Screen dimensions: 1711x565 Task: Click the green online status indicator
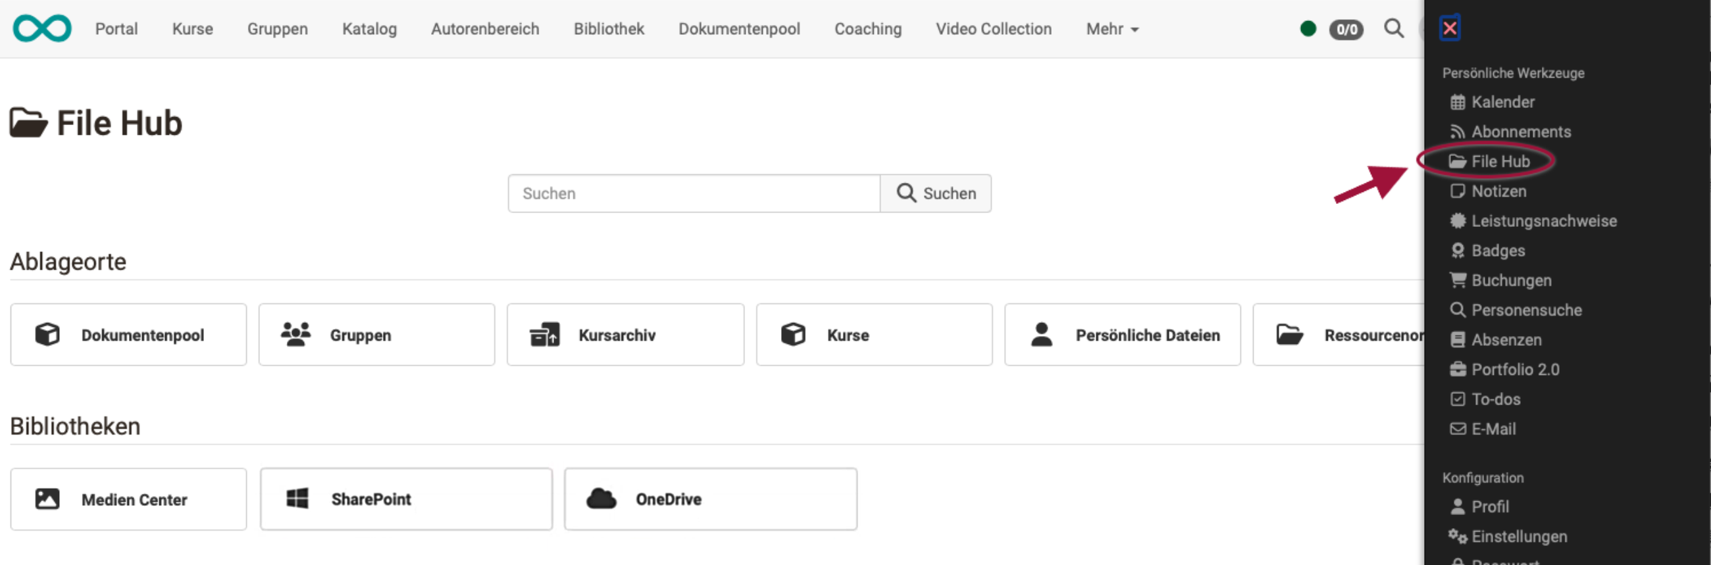pyautogui.click(x=1308, y=28)
